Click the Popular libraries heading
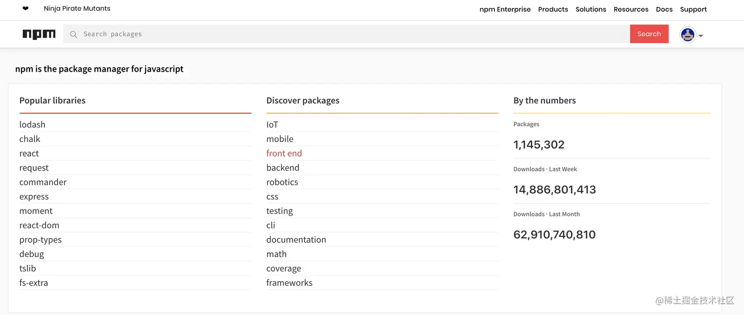The width and height of the screenshot is (744, 315). (x=52, y=101)
